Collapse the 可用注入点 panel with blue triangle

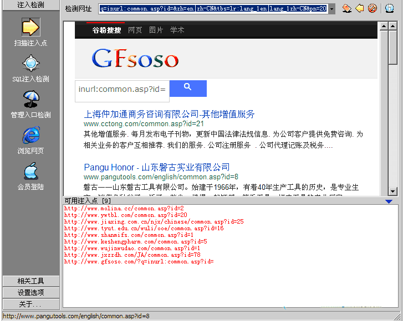[389, 201]
